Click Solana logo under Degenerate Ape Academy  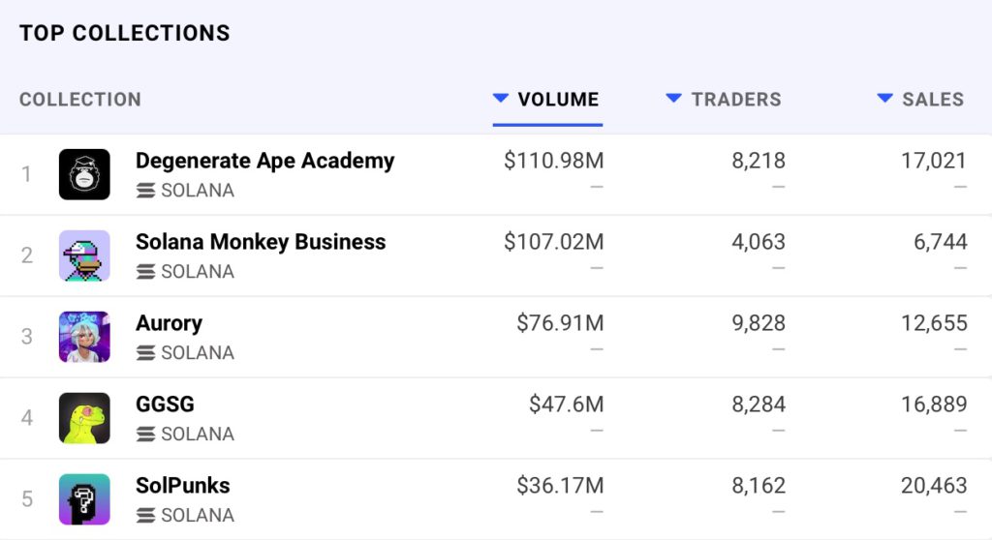pyautogui.click(x=146, y=191)
